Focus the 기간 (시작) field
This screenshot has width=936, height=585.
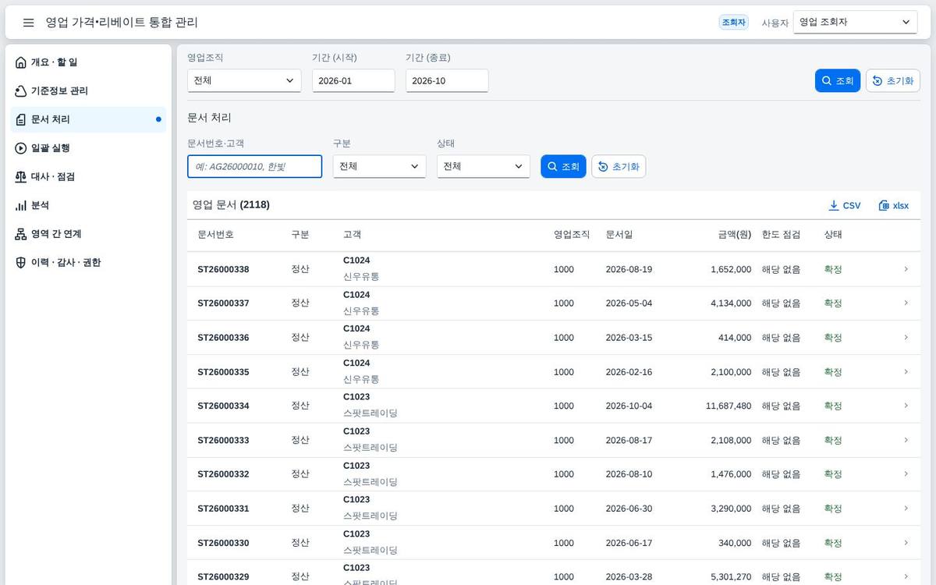click(353, 80)
